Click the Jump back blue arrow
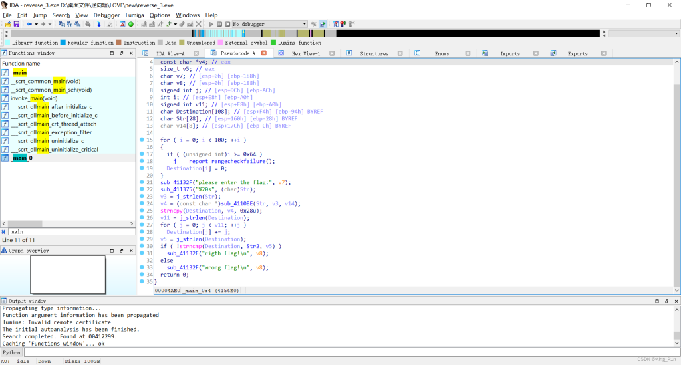The height and width of the screenshot is (365, 681). (29, 25)
